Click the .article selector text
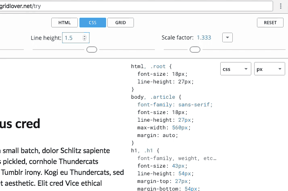288x191 pixels. click(163, 97)
